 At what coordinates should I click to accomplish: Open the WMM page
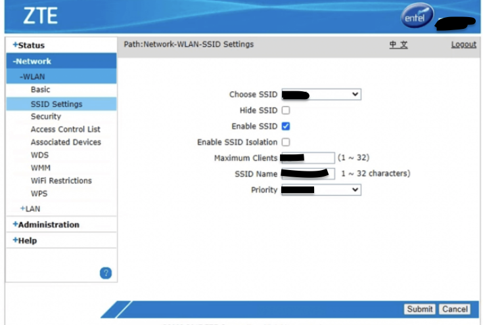41,168
